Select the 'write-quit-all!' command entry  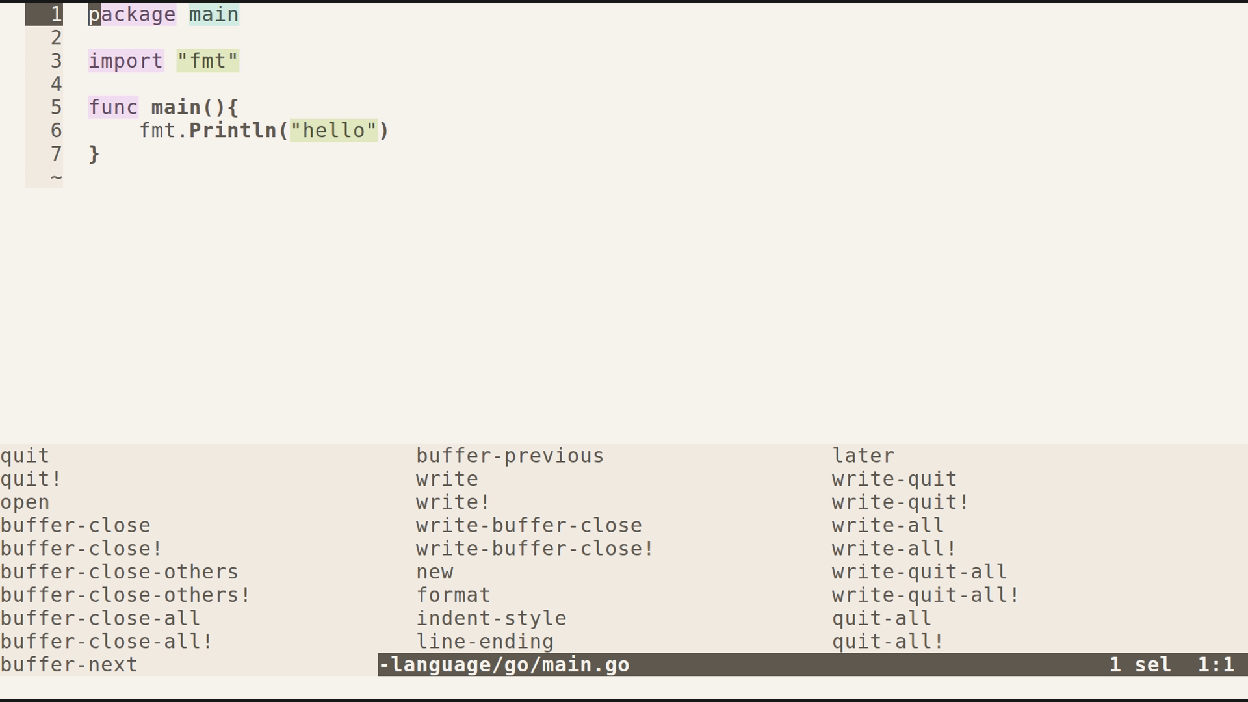coord(925,595)
